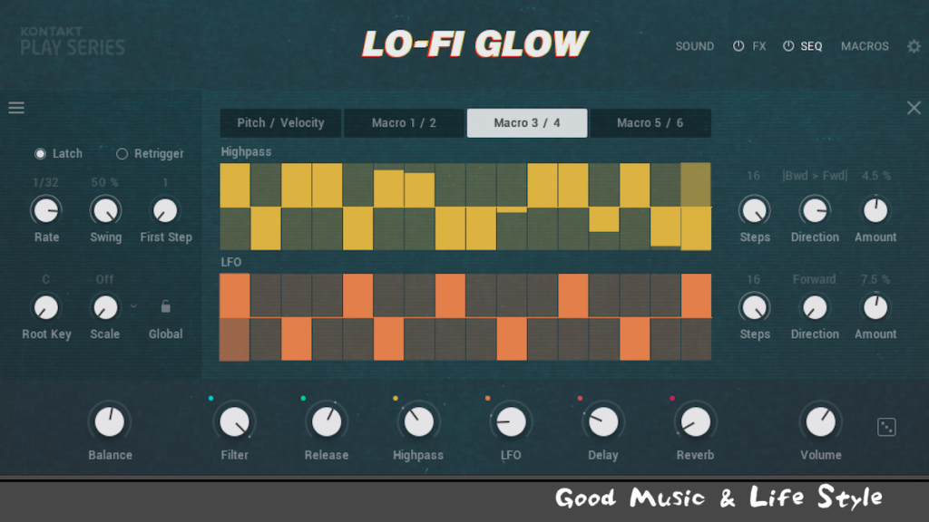Click the LFO sequencer Direction knob
Viewport: 929px width, 522px height.
pos(815,307)
